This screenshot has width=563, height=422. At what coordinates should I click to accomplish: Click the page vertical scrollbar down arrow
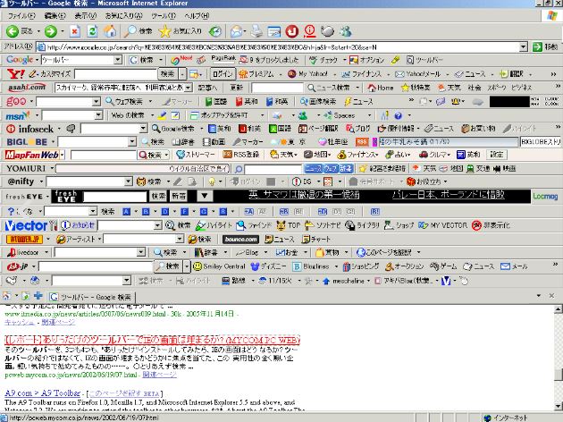pos(558,407)
